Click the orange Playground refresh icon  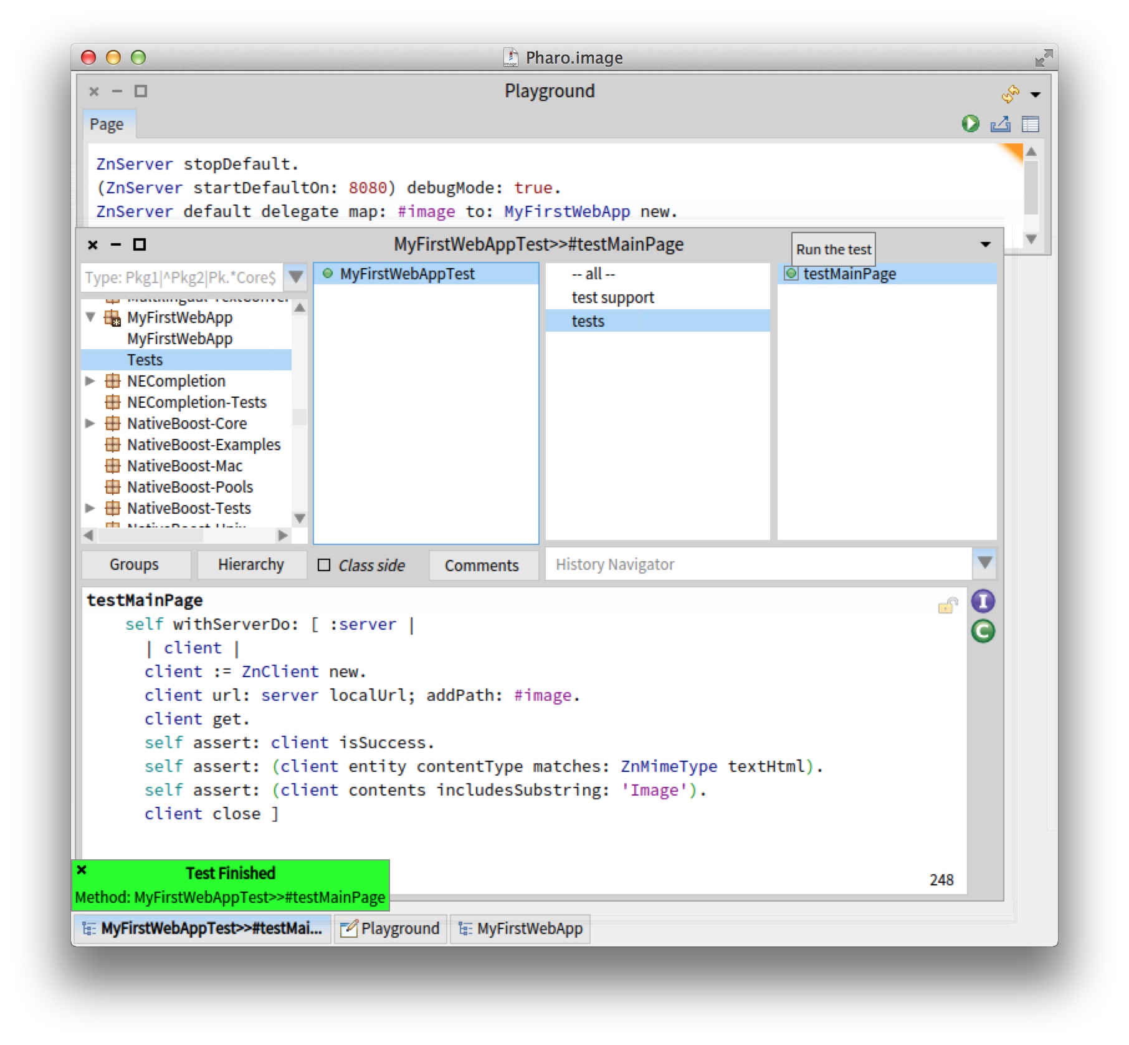coord(1009,94)
